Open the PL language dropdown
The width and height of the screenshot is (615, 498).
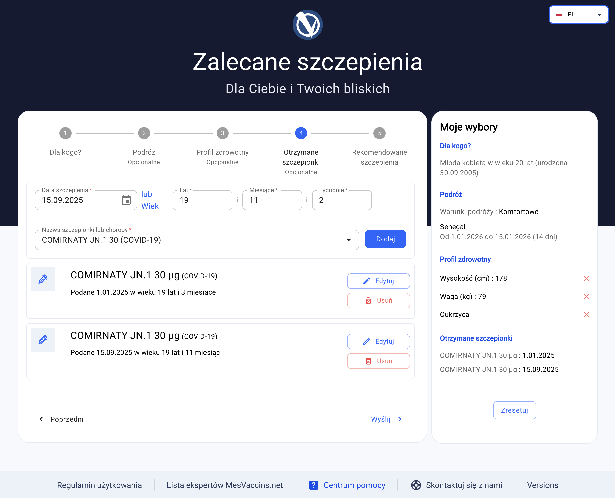click(x=578, y=14)
